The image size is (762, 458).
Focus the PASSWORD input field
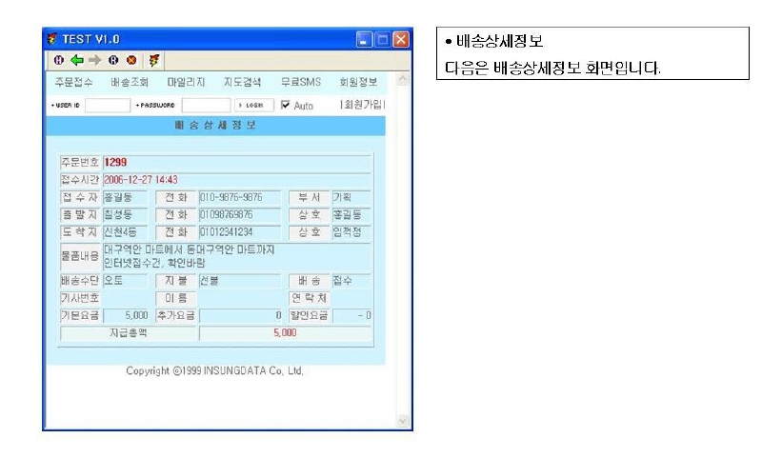206,105
